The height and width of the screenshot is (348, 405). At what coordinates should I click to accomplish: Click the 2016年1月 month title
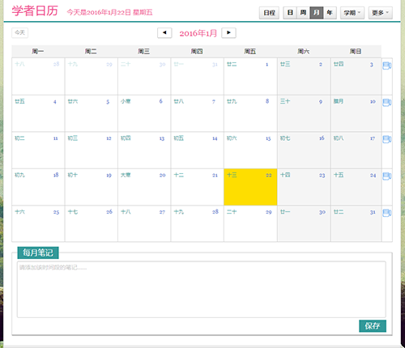click(198, 33)
